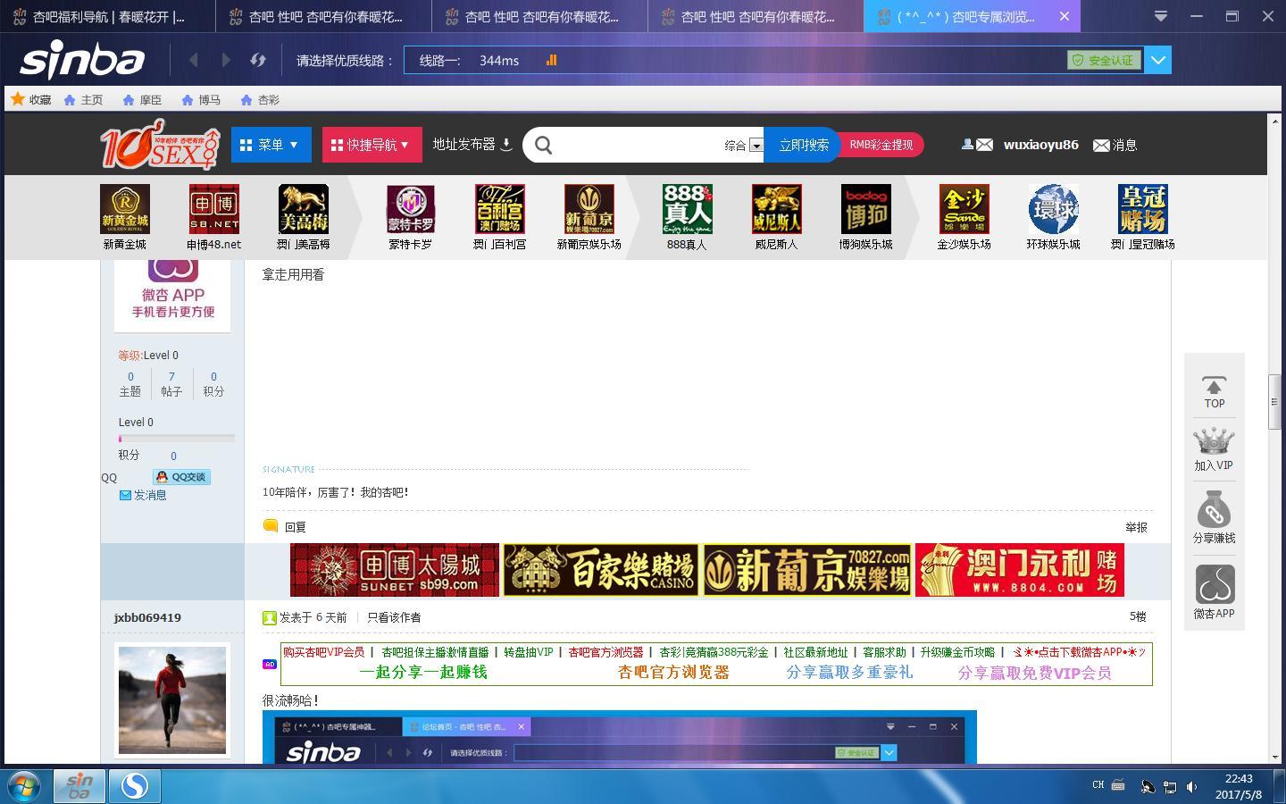Click the 新葡京娱乐场 site icon
The width and height of the screenshot is (1286, 804).
pyautogui.click(x=589, y=209)
